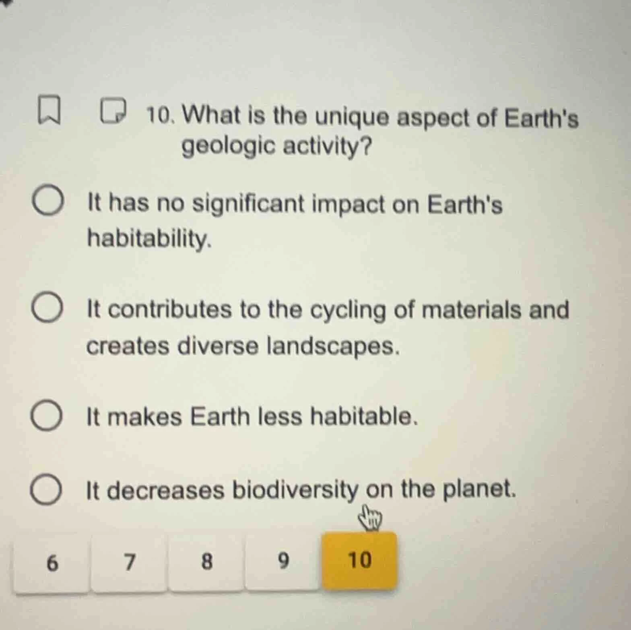Click the third answer option text
631x630 pixels.
tap(252, 417)
